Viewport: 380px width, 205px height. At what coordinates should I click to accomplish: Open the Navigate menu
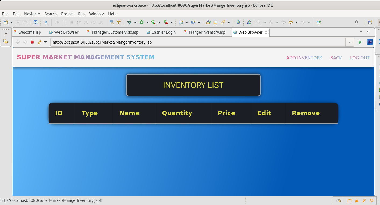click(x=32, y=14)
